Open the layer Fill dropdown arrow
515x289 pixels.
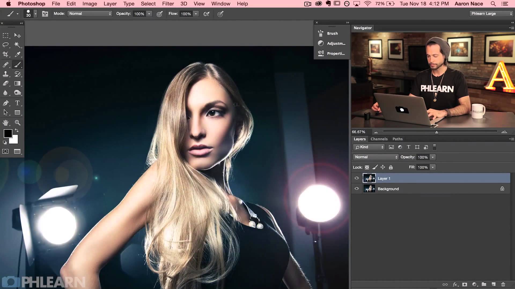pos(433,167)
